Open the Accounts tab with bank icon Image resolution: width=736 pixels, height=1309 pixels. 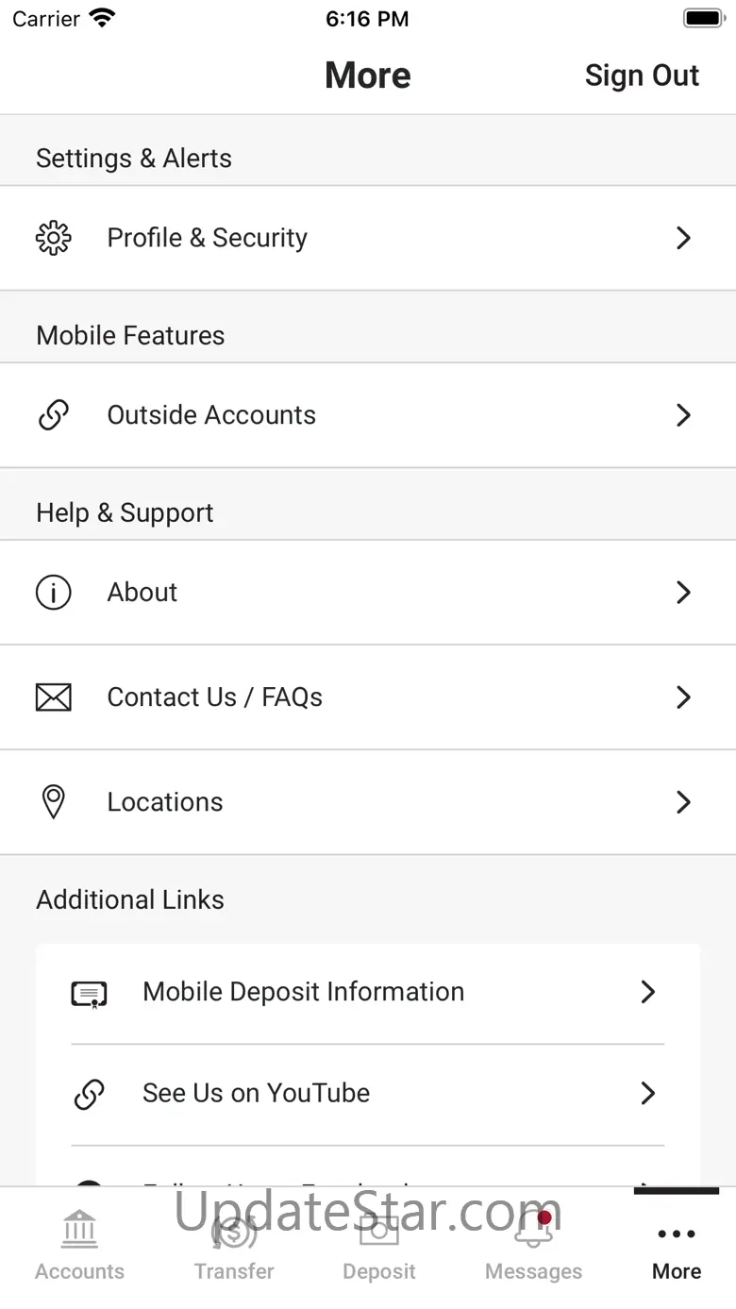(x=79, y=1246)
